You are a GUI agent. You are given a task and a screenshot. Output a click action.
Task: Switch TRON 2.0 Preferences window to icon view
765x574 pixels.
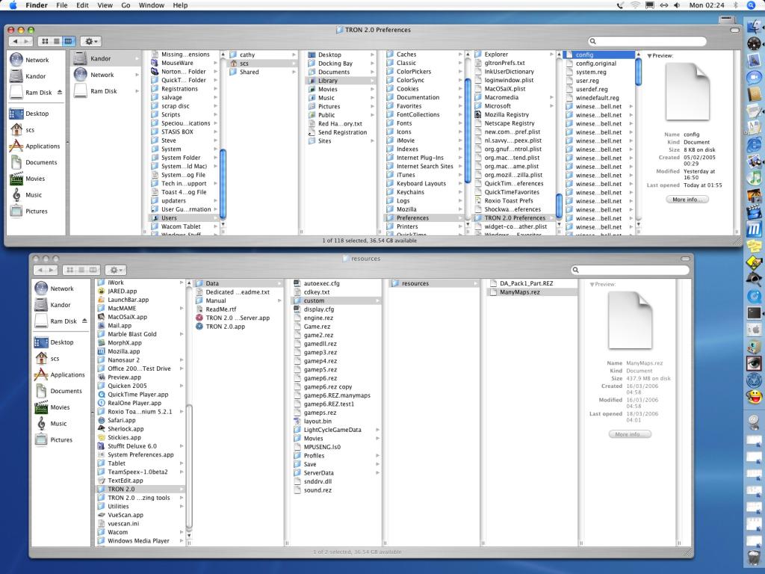pos(46,42)
